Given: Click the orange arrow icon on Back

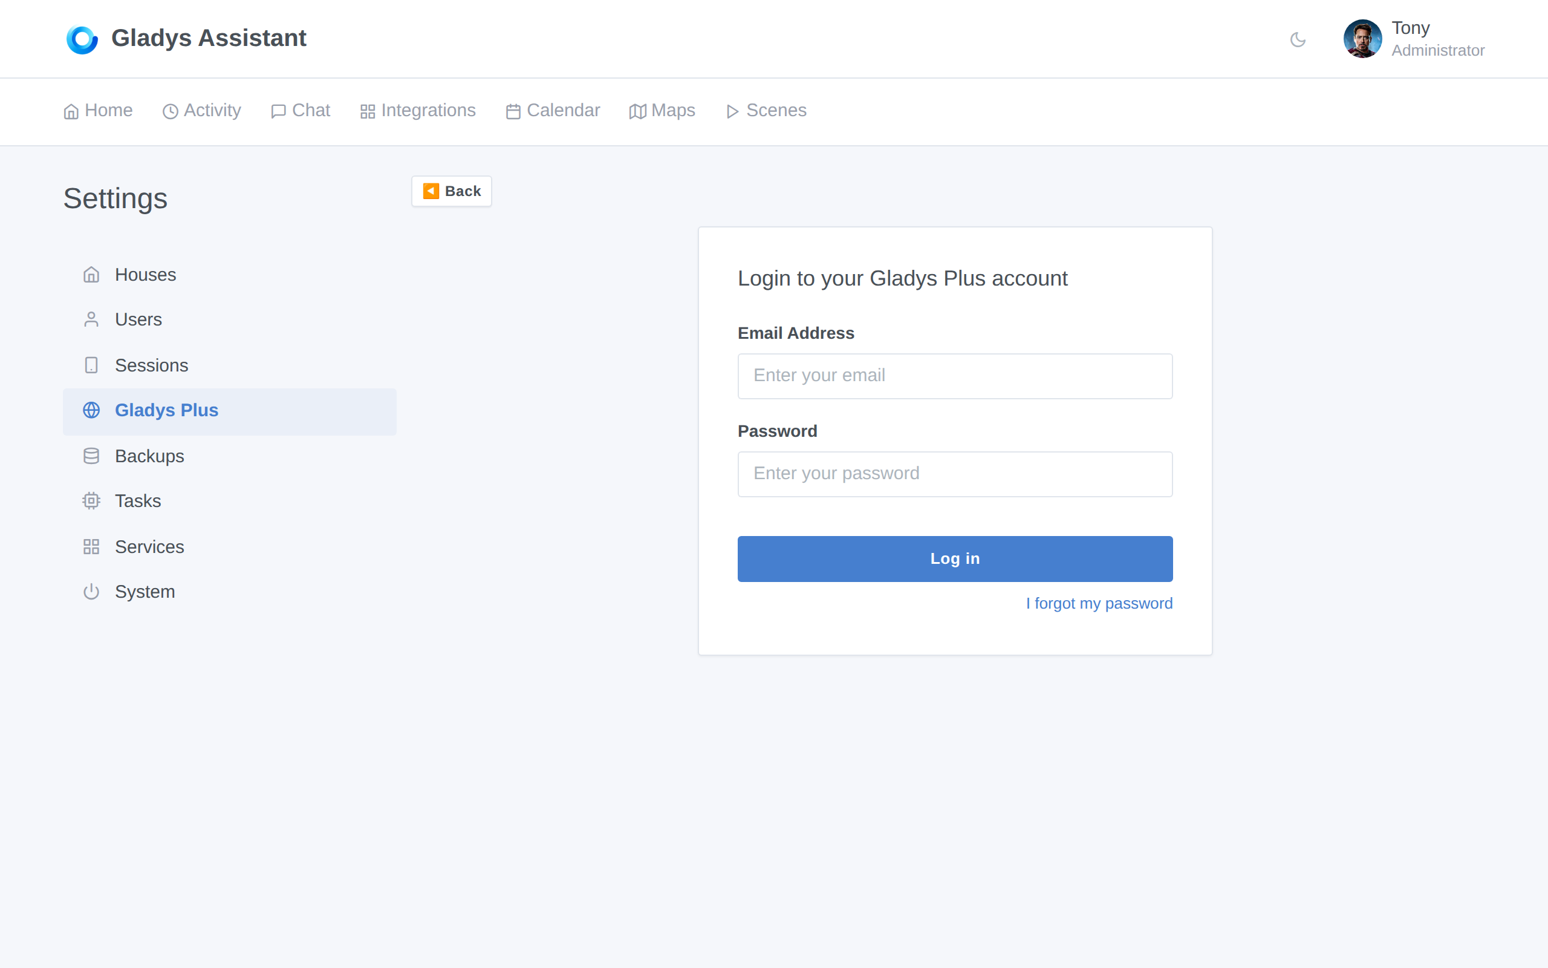Looking at the screenshot, I should [431, 191].
